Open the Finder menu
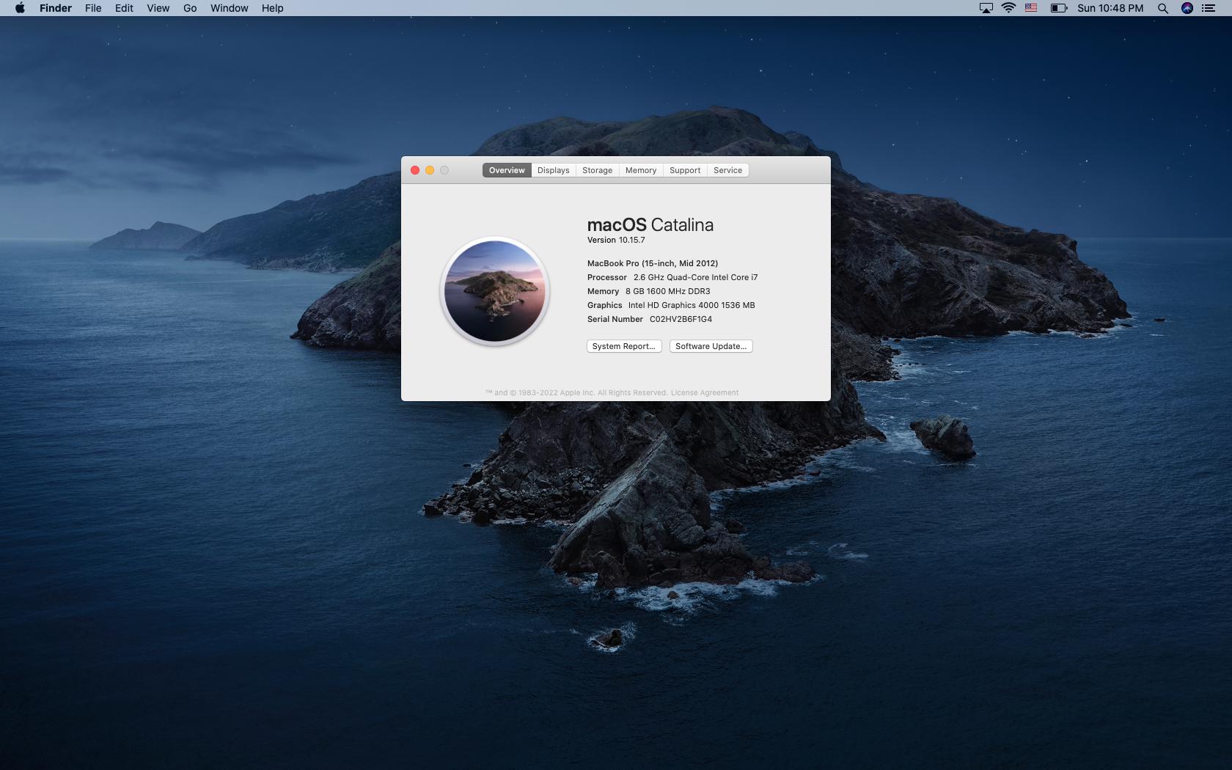 [x=56, y=8]
